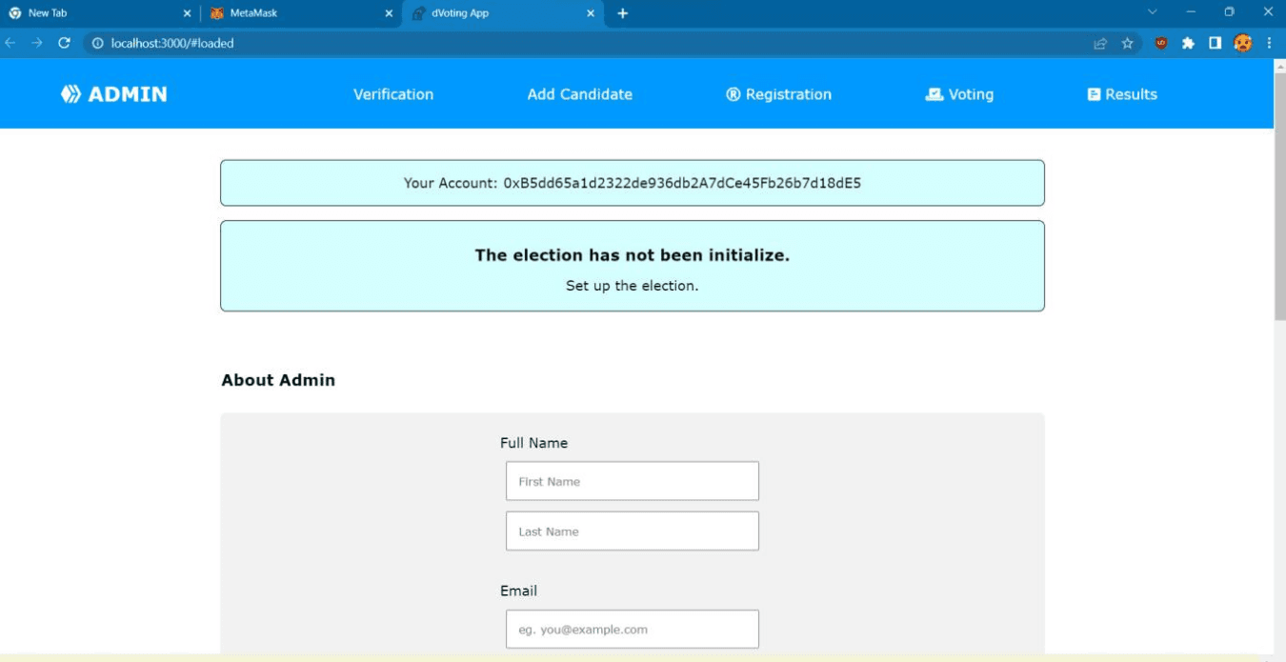1286x662 pixels.
Task: Reload the page using the refresh icon
Action: 64,43
